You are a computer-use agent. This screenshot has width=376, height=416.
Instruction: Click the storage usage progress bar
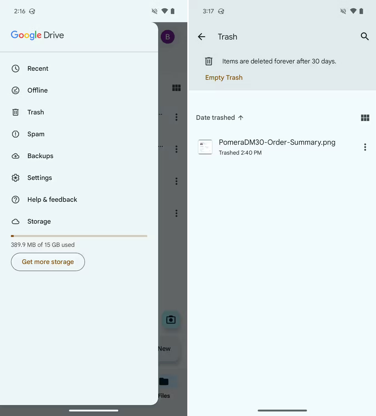click(x=79, y=236)
